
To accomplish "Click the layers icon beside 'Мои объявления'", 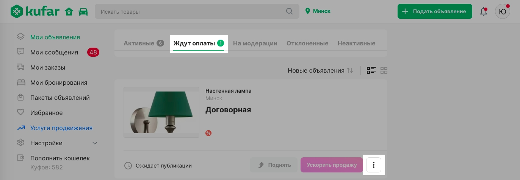I will coord(20,37).
